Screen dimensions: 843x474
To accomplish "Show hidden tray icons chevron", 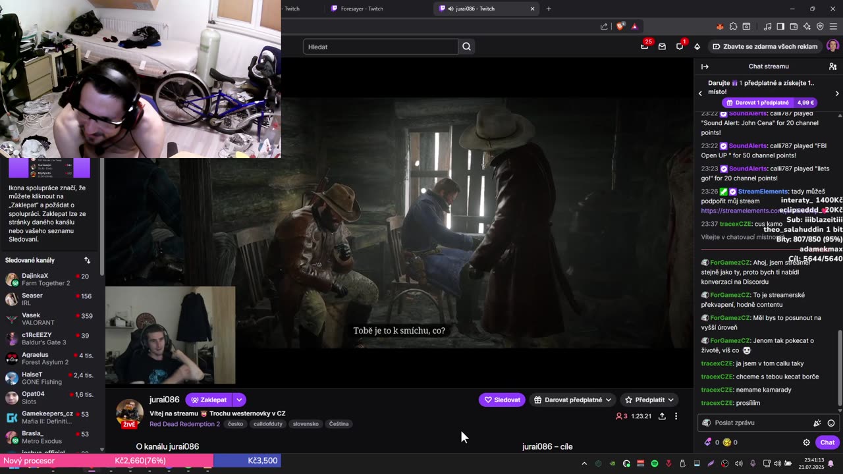I will pos(584,463).
